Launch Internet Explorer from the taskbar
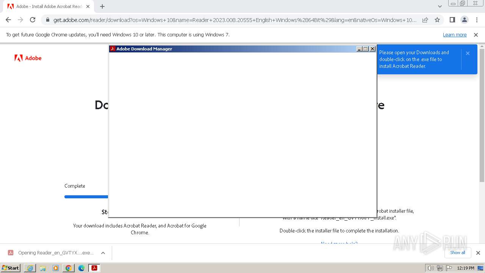Viewport: 485px width, 273px height. [30, 268]
